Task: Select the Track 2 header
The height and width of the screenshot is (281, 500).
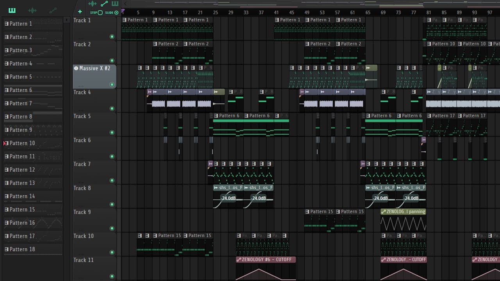Action: point(94,52)
